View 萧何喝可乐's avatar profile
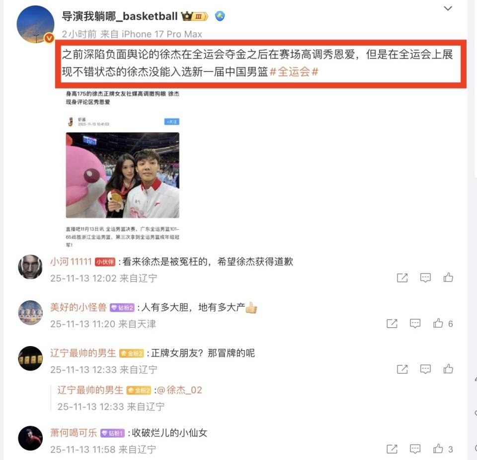The image size is (477, 460). (30, 438)
